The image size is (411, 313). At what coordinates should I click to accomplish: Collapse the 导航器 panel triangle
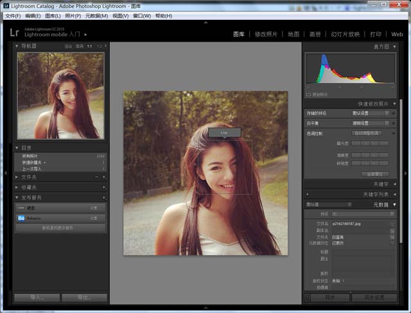[x=17, y=46]
